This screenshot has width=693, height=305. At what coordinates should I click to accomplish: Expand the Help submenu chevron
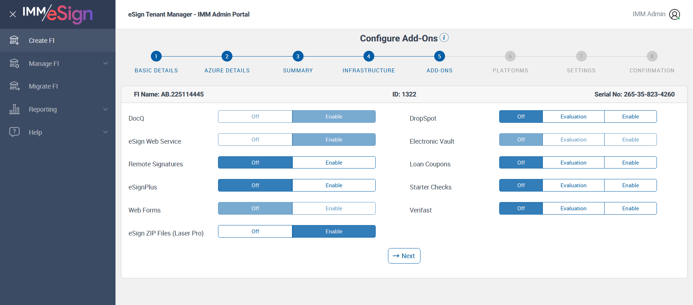point(106,132)
